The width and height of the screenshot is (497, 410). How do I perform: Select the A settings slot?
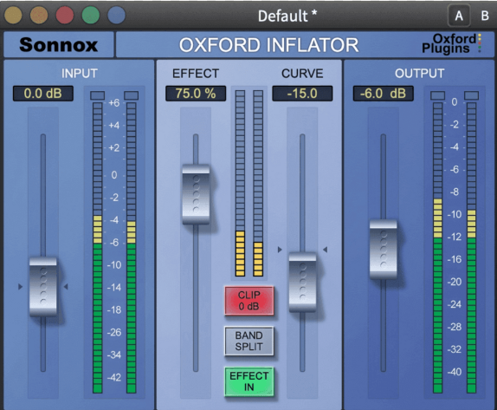click(459, 16)
